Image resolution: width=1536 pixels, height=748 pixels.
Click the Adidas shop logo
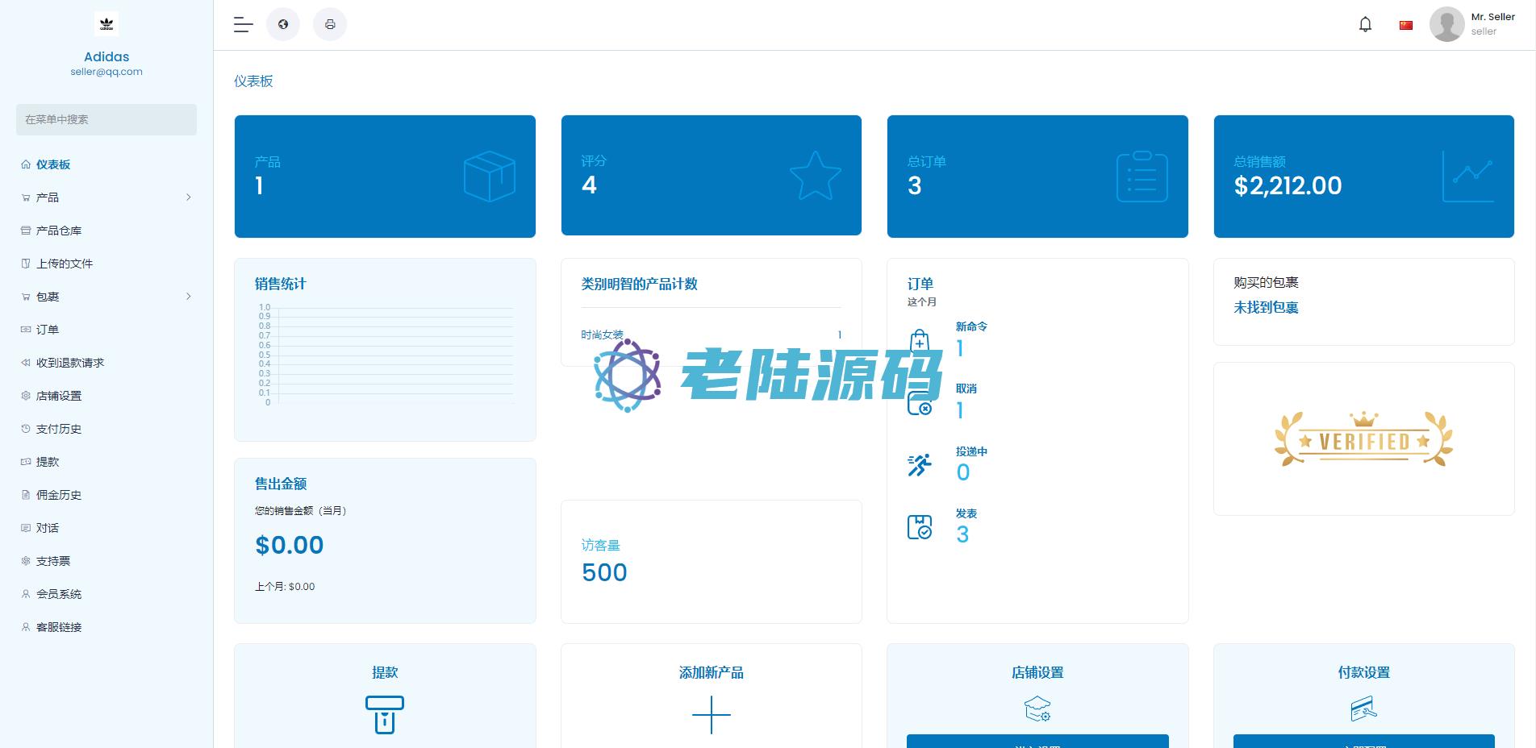click(x=106, y=24)
